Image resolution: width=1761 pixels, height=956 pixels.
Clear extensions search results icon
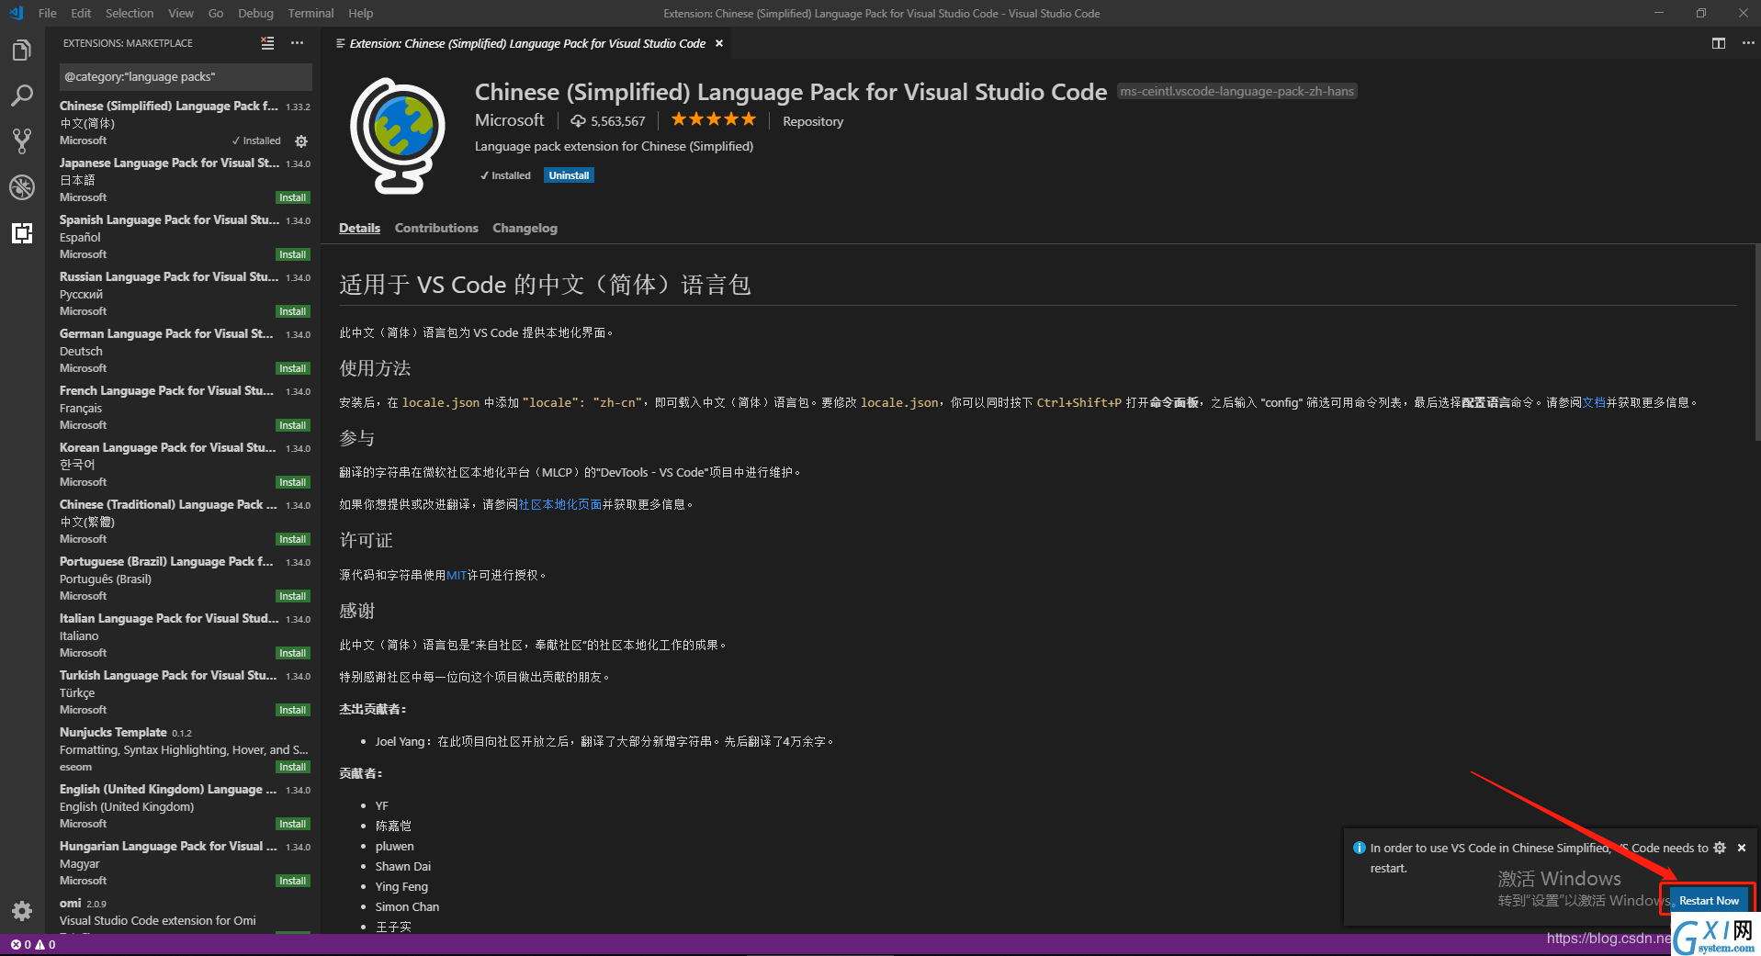click(267, 43)
